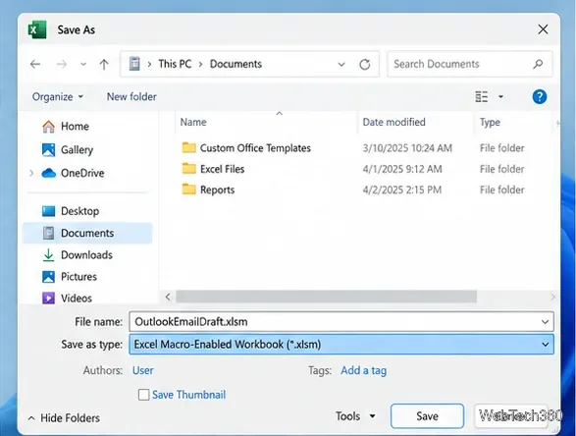Viewport: 576px width, 436px height.
Task: Go forward with the right arrow
Action: (62, 65)
